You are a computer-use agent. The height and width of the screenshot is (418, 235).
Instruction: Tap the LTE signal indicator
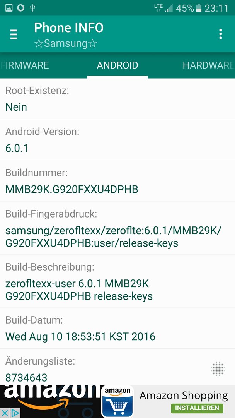158,8
